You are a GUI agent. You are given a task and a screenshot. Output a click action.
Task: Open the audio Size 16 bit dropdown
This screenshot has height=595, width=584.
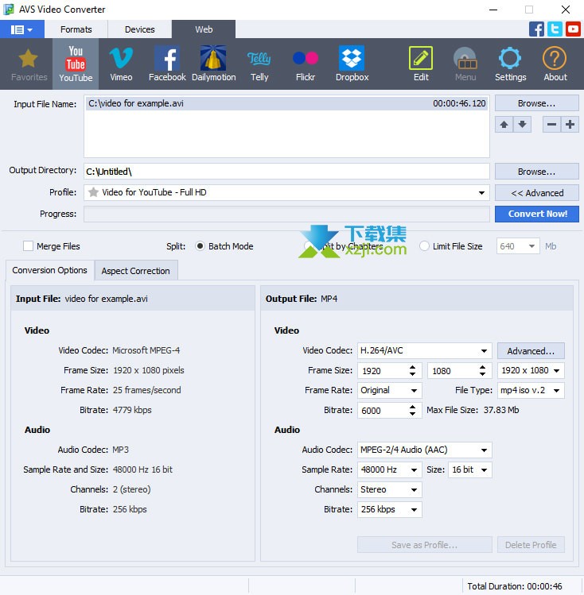pos(484,470)
